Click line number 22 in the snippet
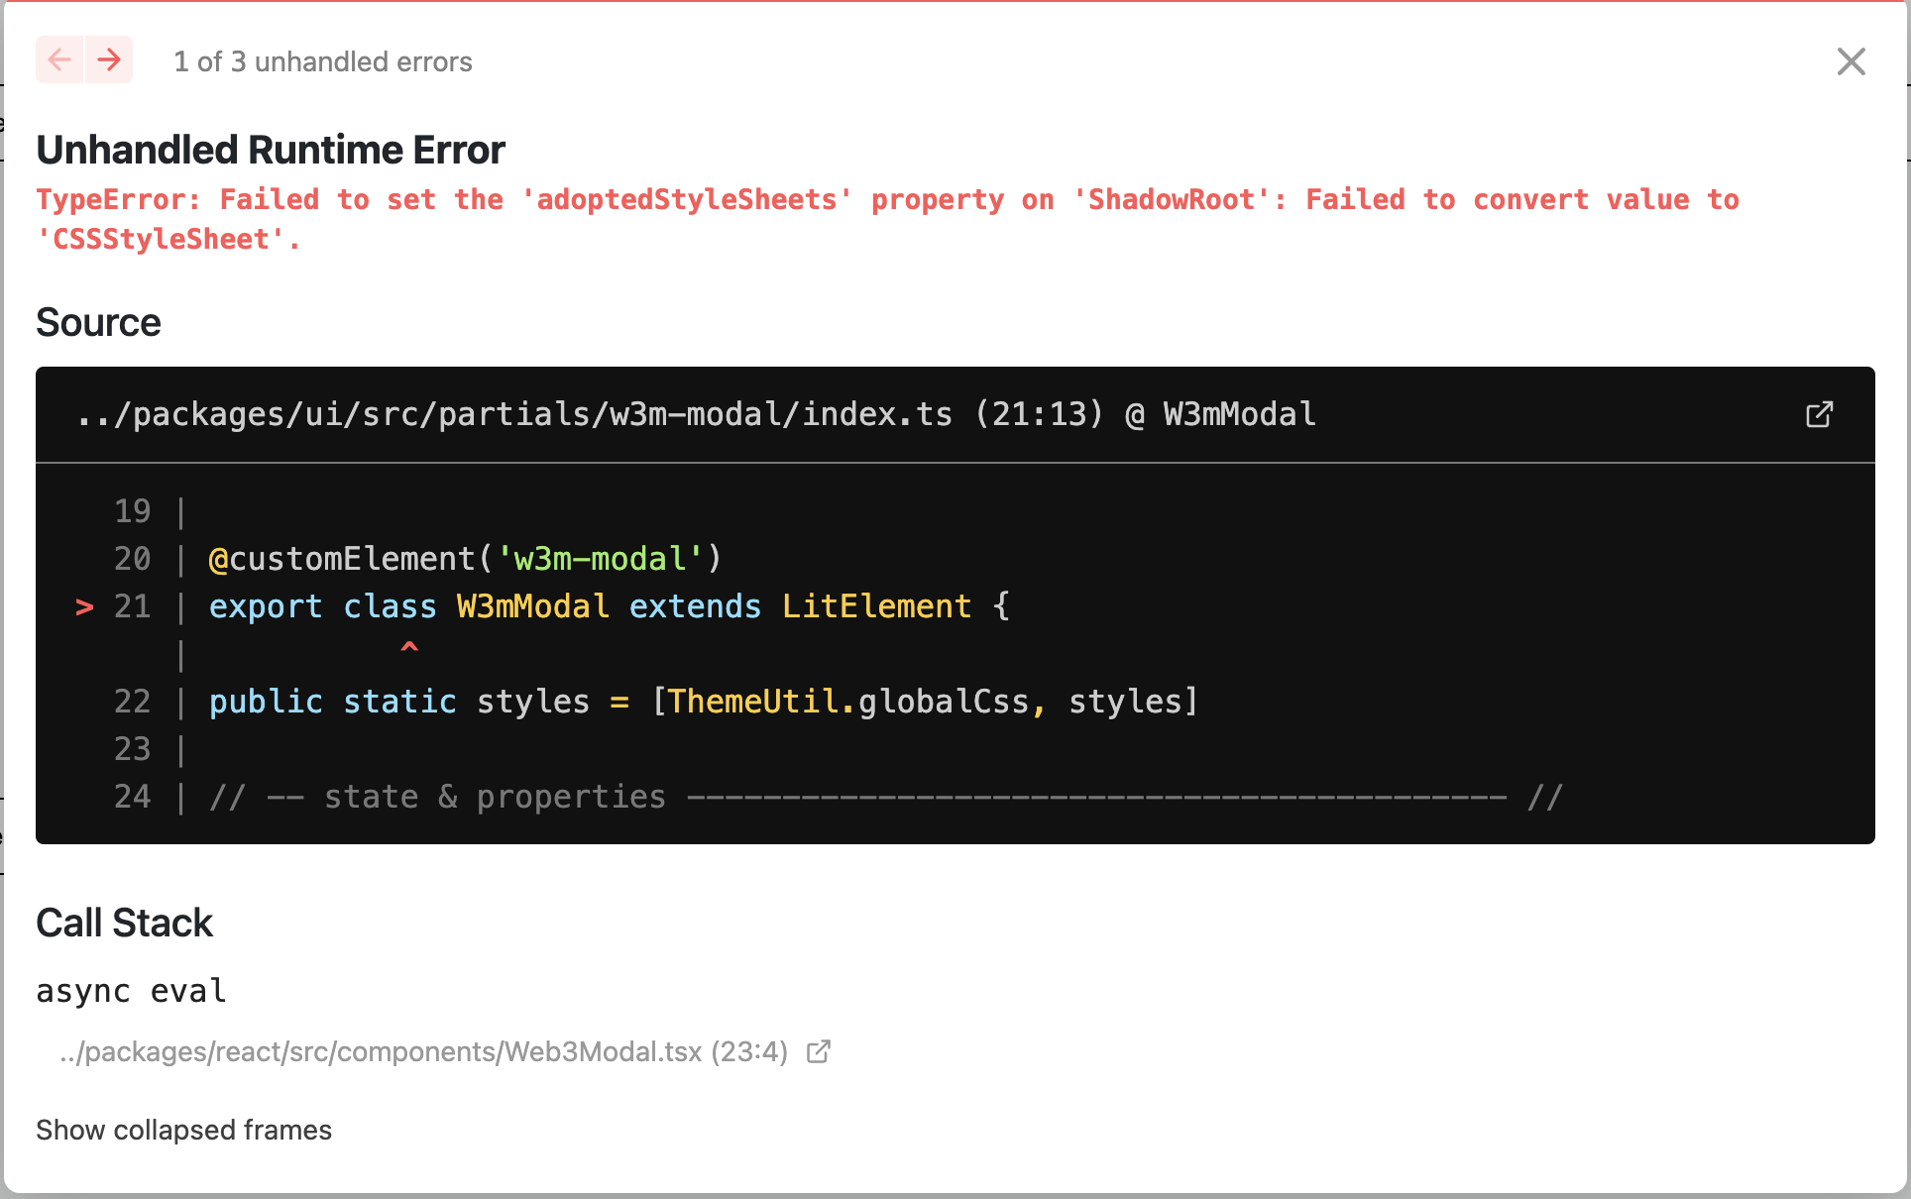 tap(132, 702)
